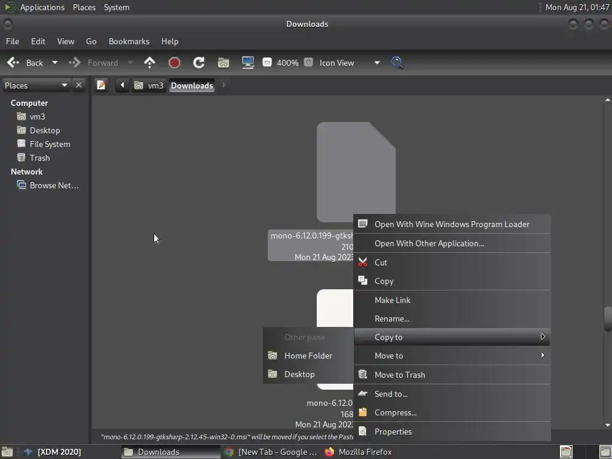Click the path bar left scroll arrow
Viewport: 612px width, 459px height.
[x=122, y=85]
